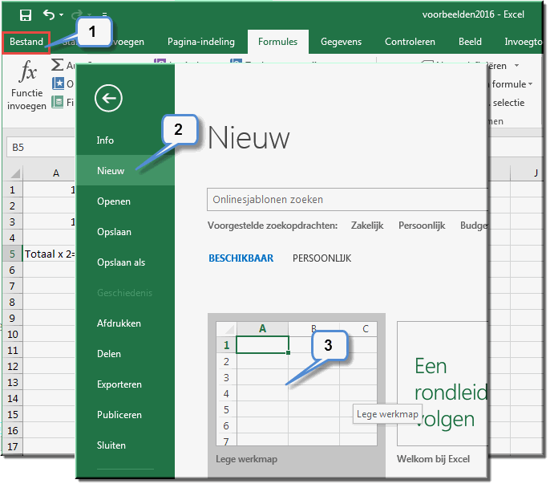The height and width of the screenshot is (496, 550).
Task: Click the Undo arrow icon
Action: [48, 14]
